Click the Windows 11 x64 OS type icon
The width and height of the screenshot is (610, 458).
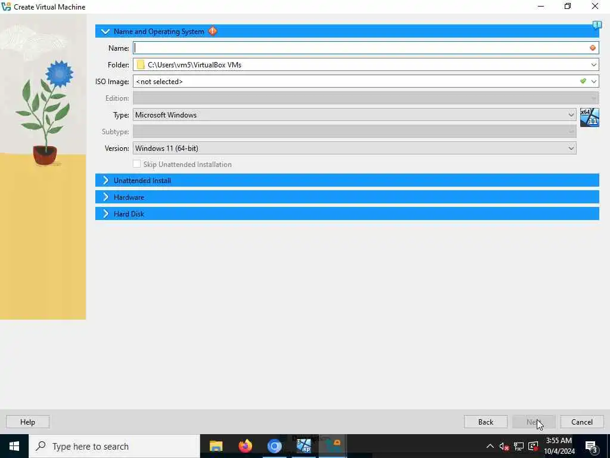point(589,117)
